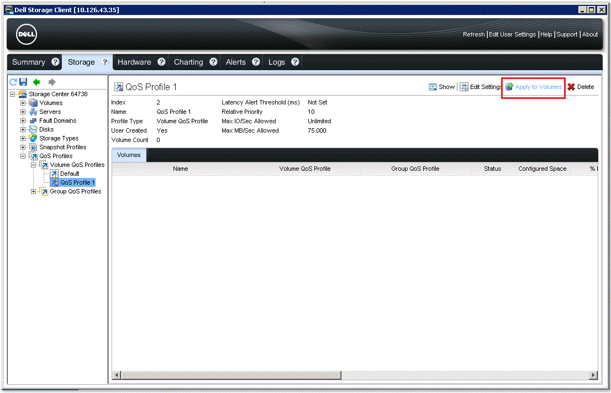Open help for the Charting tab
Screen dimensions: 611x393
pyautogui.click(x=213, y=61)
